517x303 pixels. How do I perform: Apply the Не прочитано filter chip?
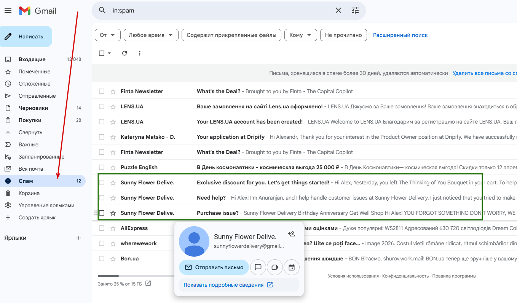click(343, 35)
